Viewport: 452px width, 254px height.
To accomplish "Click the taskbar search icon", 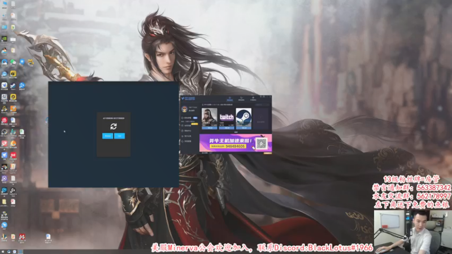I will pos(8,251).
